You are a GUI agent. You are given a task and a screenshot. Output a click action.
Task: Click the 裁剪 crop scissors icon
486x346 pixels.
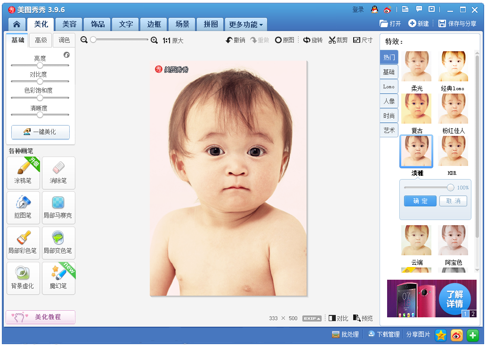332,40
